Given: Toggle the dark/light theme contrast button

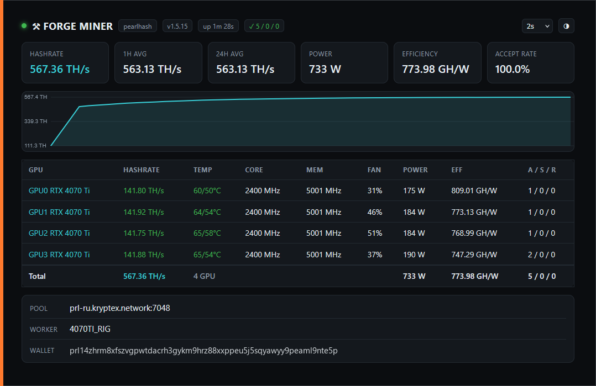Looking at the screenshot, I should [x=566, y=26].
